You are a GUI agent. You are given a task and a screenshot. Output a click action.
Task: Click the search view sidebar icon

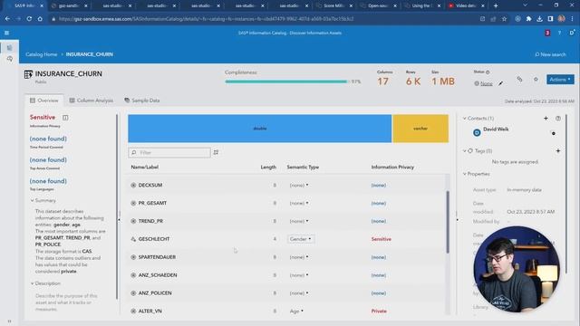pyautogui.click(x=10, y=59)
